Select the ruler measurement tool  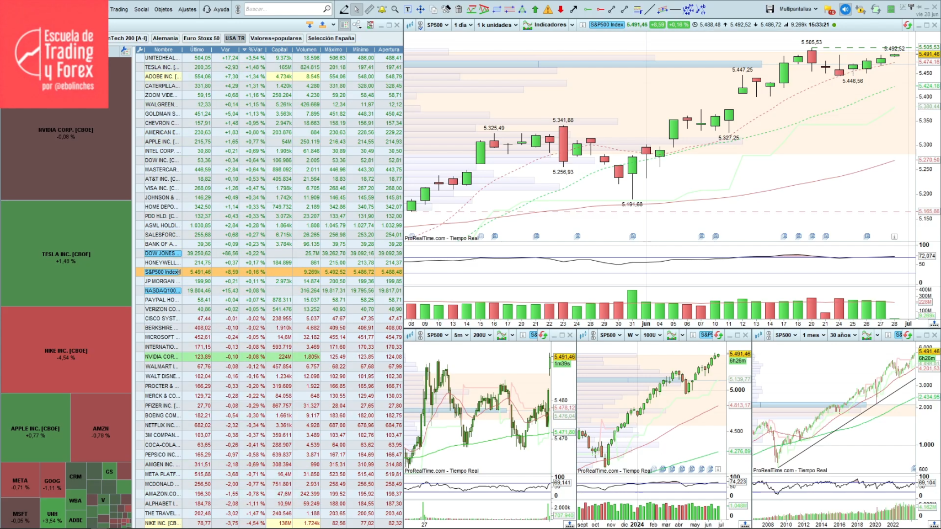pyautogui.click(x=368, y=8)
